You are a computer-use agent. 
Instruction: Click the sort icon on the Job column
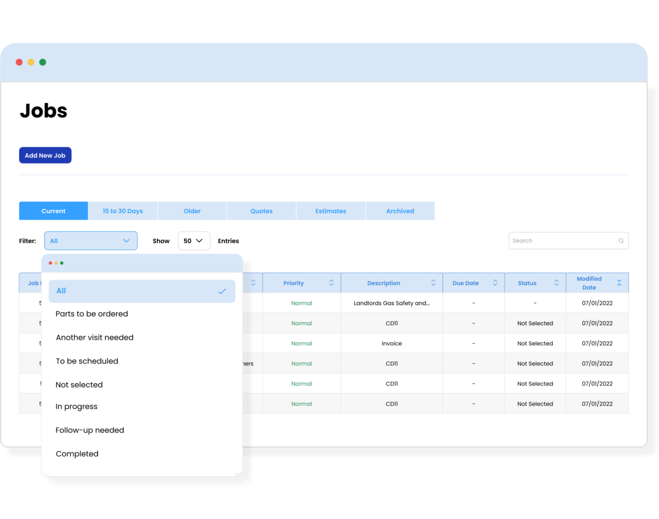tap(252, 282)
